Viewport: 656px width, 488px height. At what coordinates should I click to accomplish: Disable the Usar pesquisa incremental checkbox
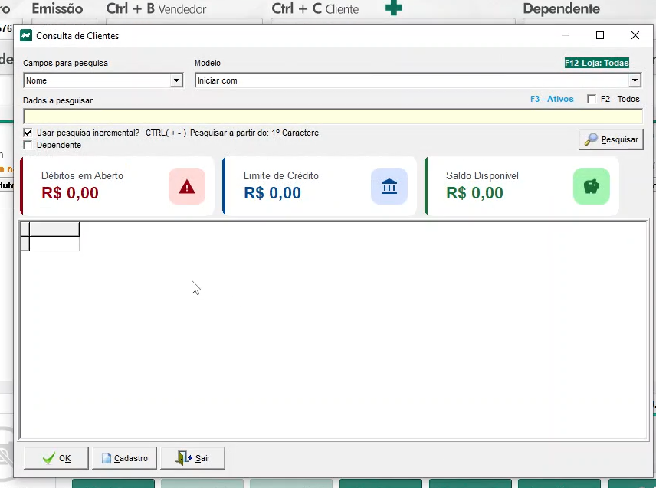point(28,133)
